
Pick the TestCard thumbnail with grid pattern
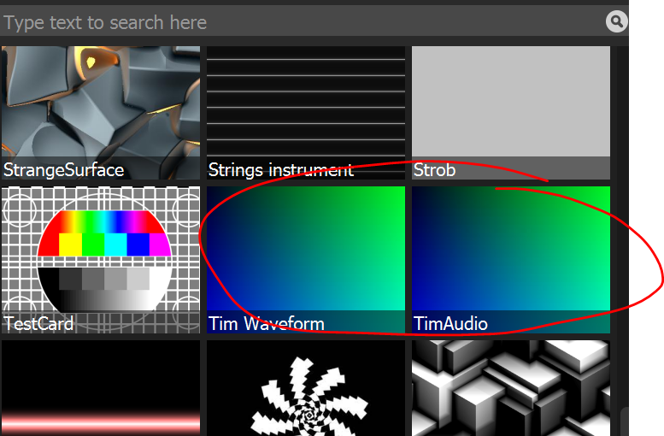101,250
